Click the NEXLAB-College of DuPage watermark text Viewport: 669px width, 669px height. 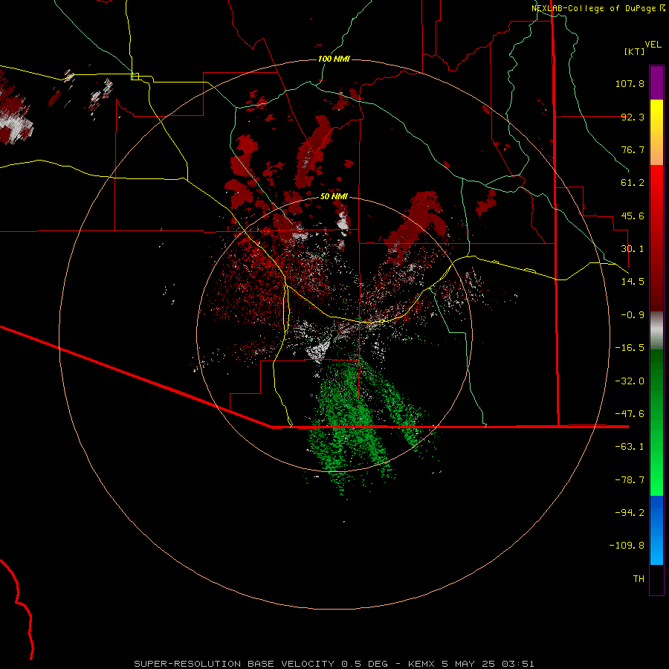tap(593, 8)
